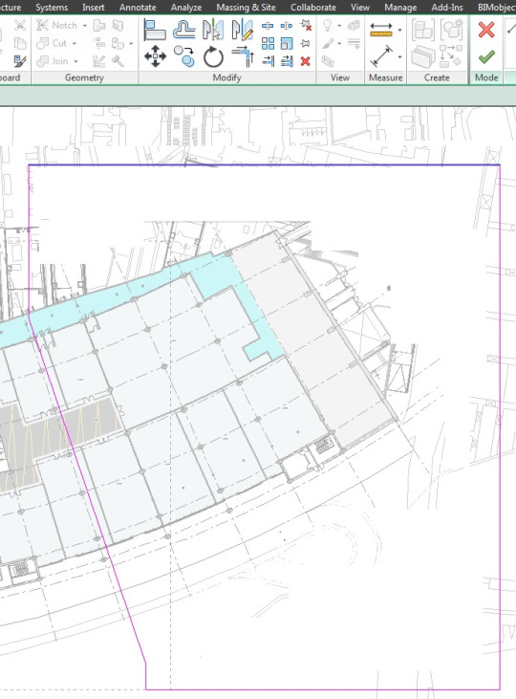The image size is (516, 699).
Task: Select the Move tool in Modify panel
Action: click(x=155, y=56)
